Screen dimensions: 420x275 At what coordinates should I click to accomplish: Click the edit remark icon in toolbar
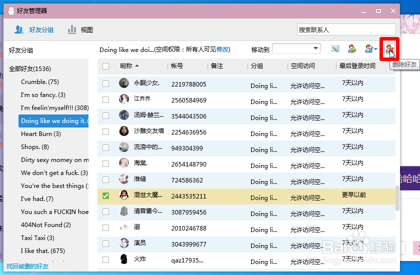(335, 48)
